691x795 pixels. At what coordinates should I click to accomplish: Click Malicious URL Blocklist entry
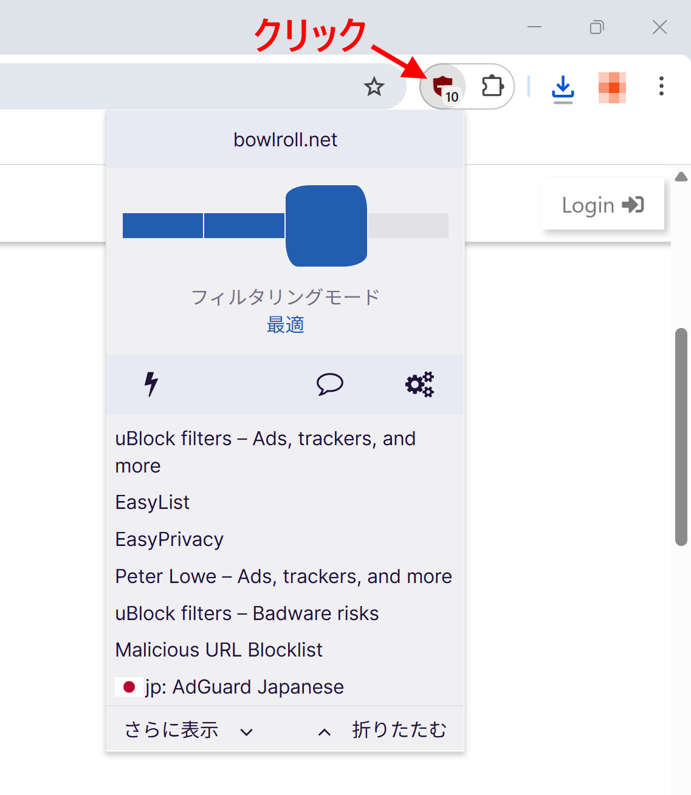[x=219, y=650]
